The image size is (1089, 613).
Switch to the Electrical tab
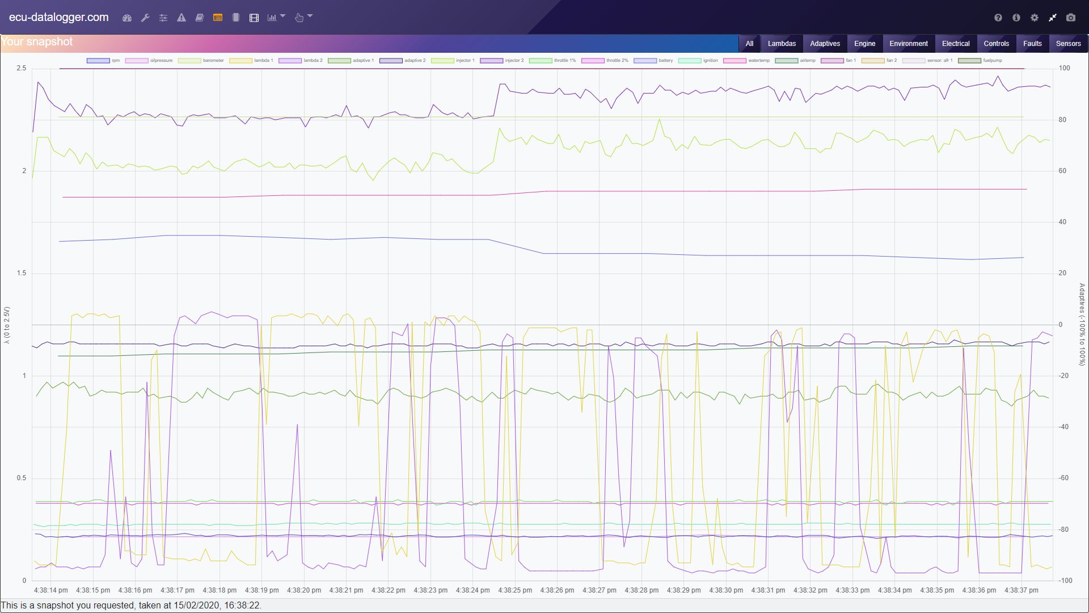[955, 44]
